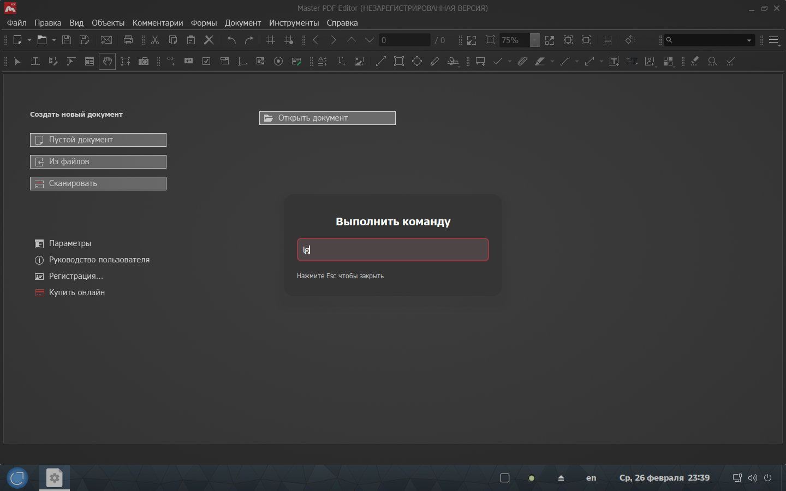The width and height of the screenshot is (786, 491).
Task: Click the Insert Image tool
Action: click(x=359, y=62)
